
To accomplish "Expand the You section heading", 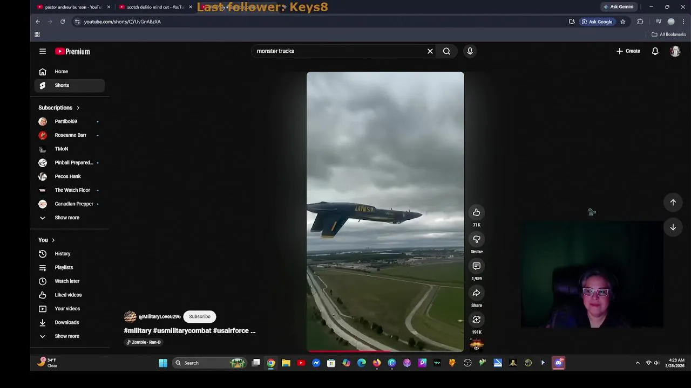I will click(x=46, y=240).
